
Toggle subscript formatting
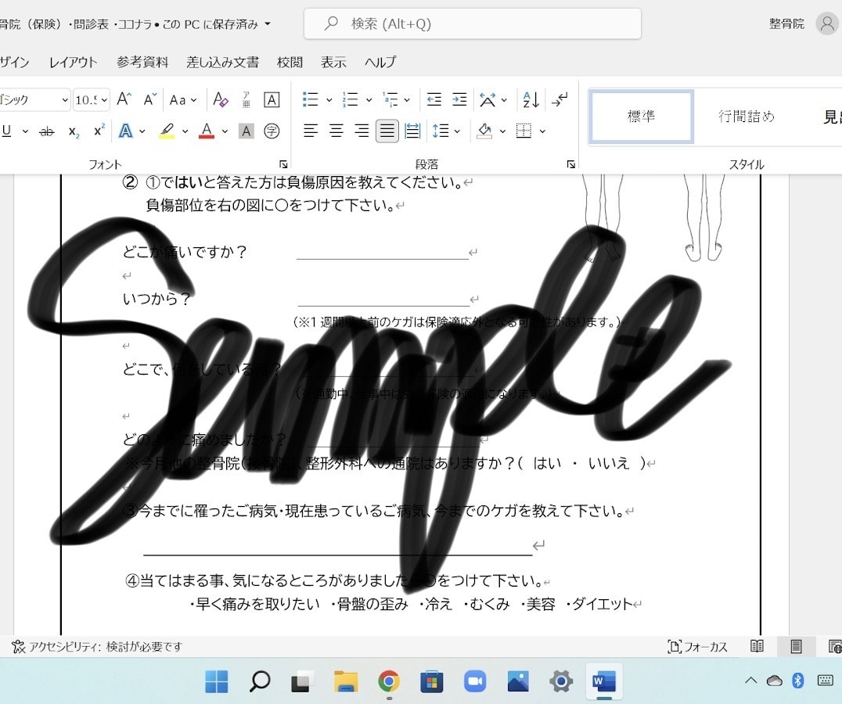point(74,131)
